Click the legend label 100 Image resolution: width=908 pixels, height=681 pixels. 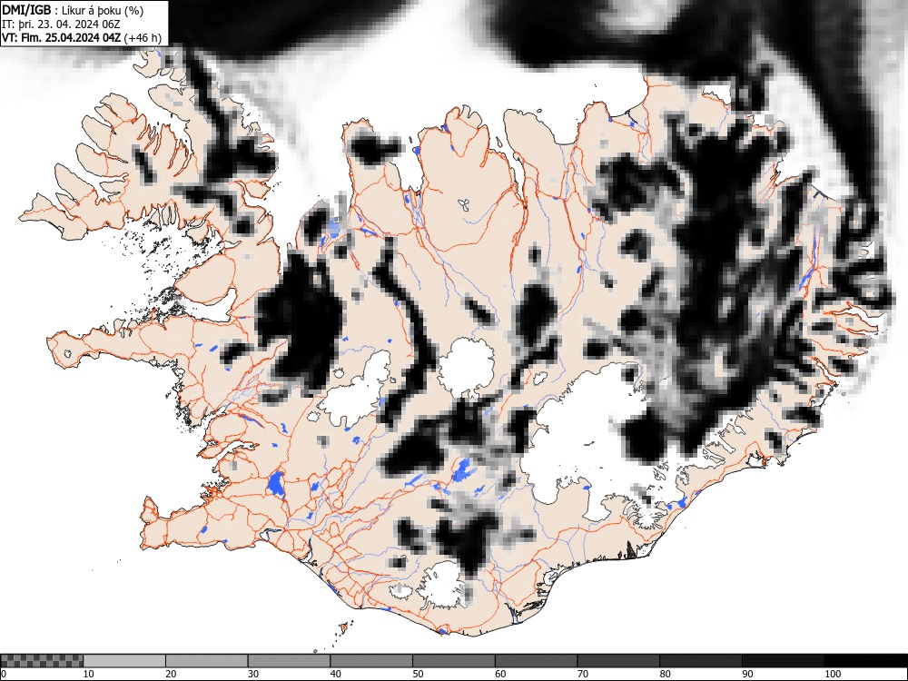(832, 674)
